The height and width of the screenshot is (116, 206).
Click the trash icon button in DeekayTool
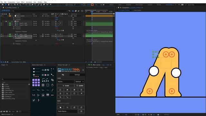[x=81, y=90]
